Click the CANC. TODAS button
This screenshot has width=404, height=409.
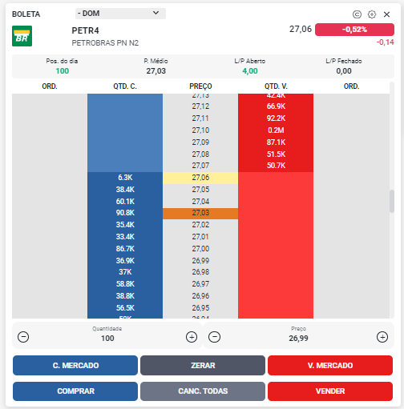point(203,391)
